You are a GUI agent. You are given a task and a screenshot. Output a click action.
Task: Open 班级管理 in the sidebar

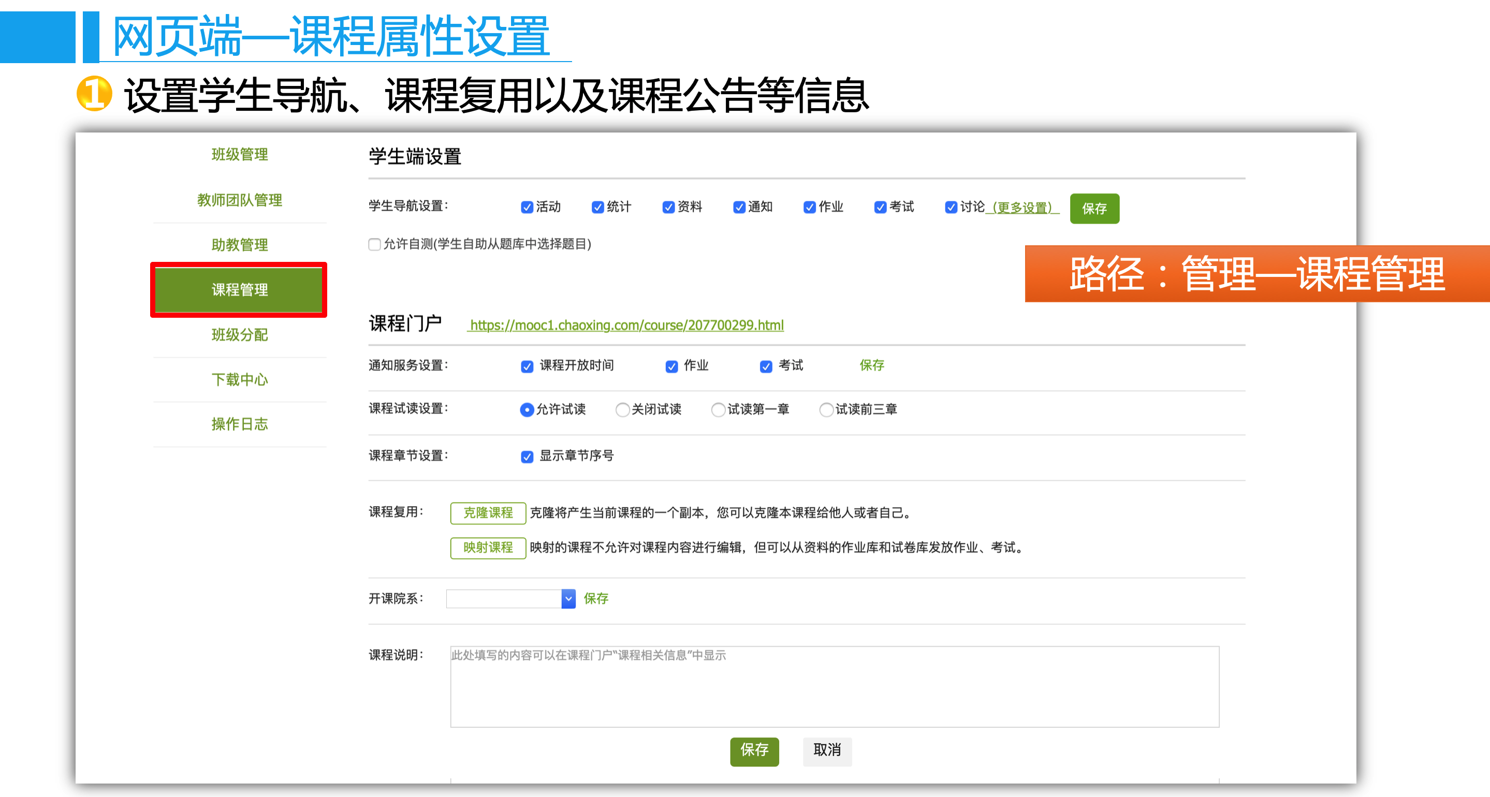pyautogui.click(x=240, y=154)
